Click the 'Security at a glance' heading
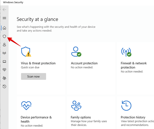The image size is (154, 129). 38,19
